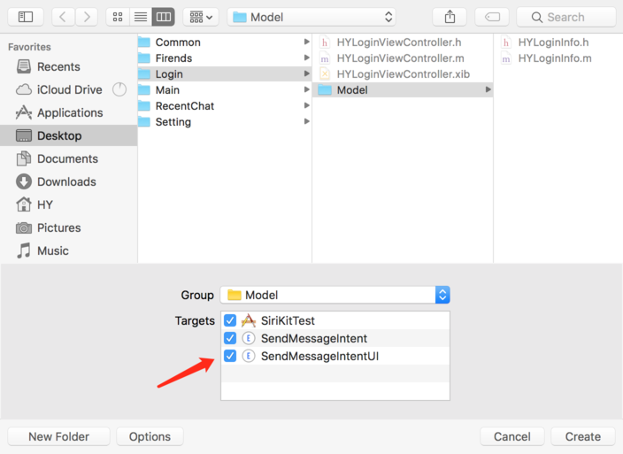Click the iCloud Drive progress indicator

pos(119,89)
